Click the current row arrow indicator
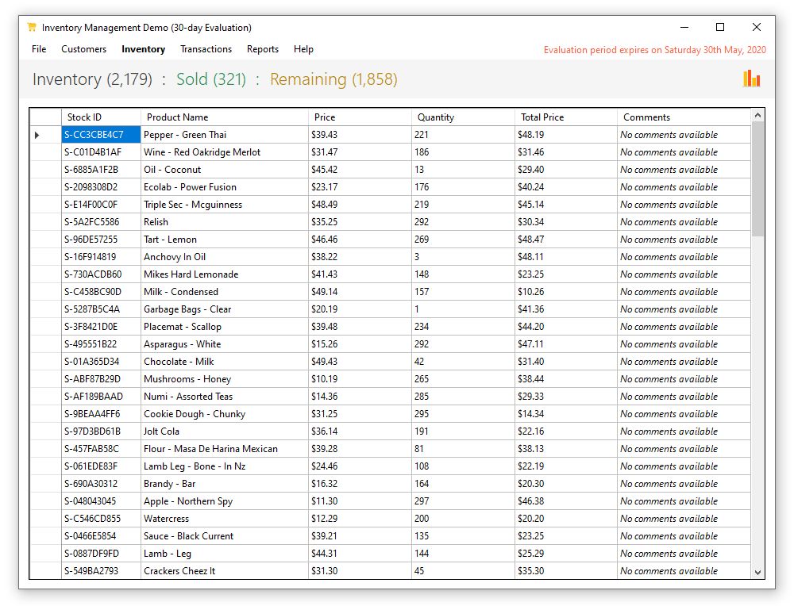 pyautogui.click(x=37, y=135)
